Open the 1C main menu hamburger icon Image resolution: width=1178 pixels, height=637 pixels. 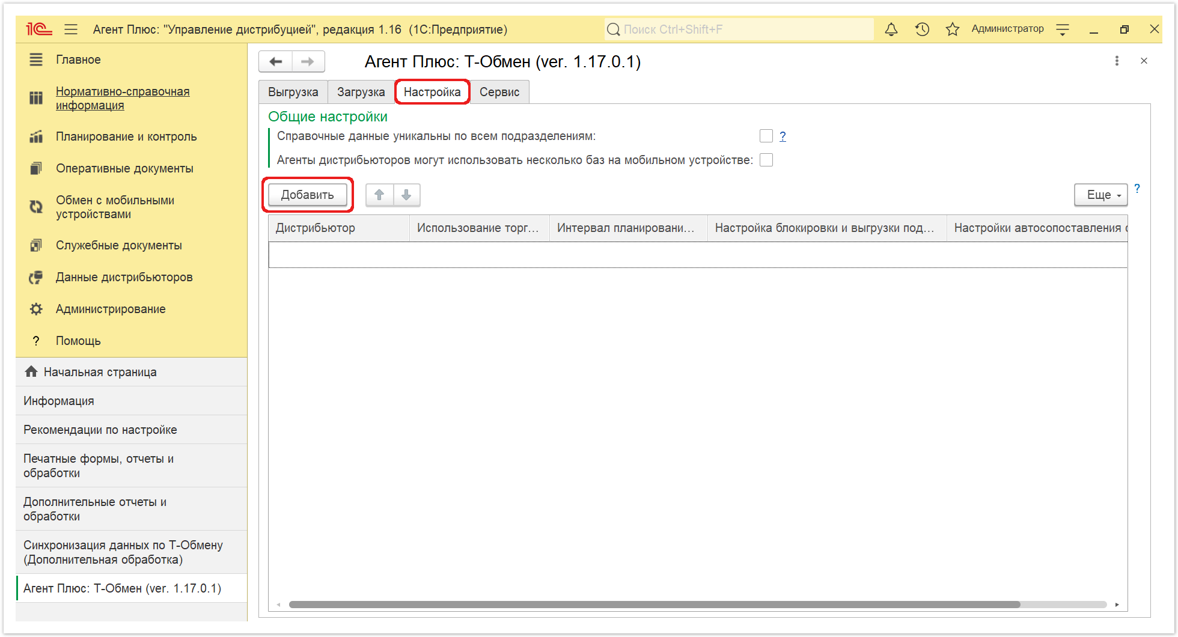pyautogui.click(x=71, y=29)
